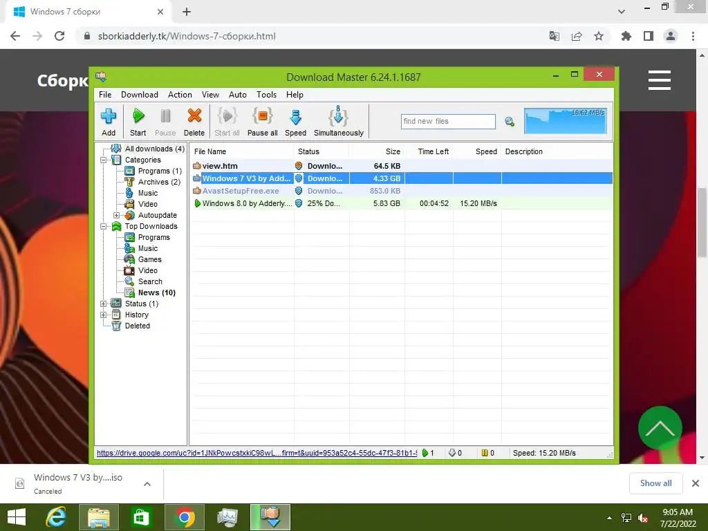Select the Windows 8.0 by Adderly download row
708x531 pixels.
(x=402, y=203)
